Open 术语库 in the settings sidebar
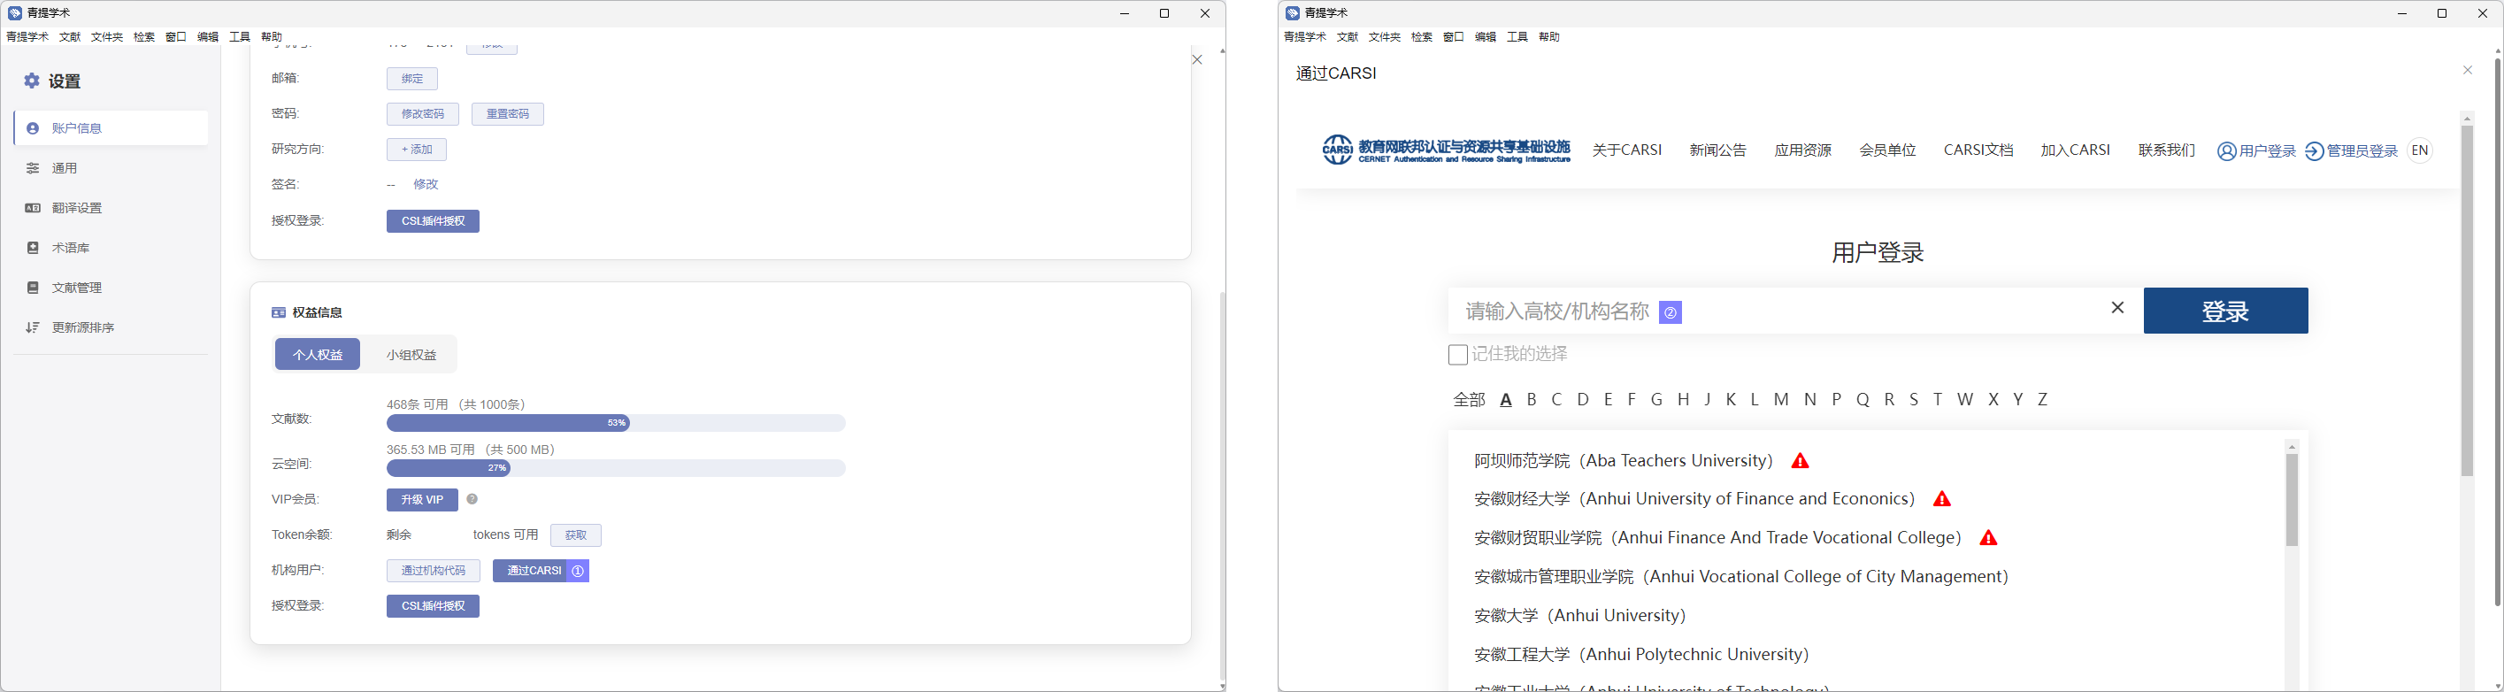2504x692 pixels. pyautogui.click(x=111, y=248)
